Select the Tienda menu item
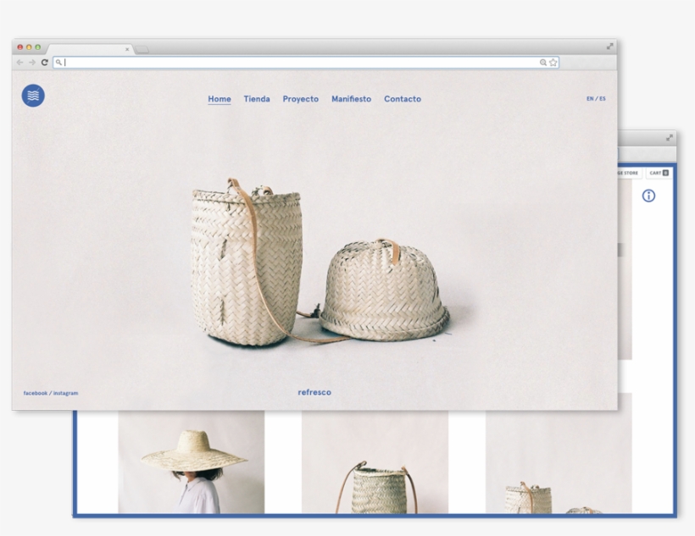The height and width of the screenshot is (536, 695). coord(256,98)
